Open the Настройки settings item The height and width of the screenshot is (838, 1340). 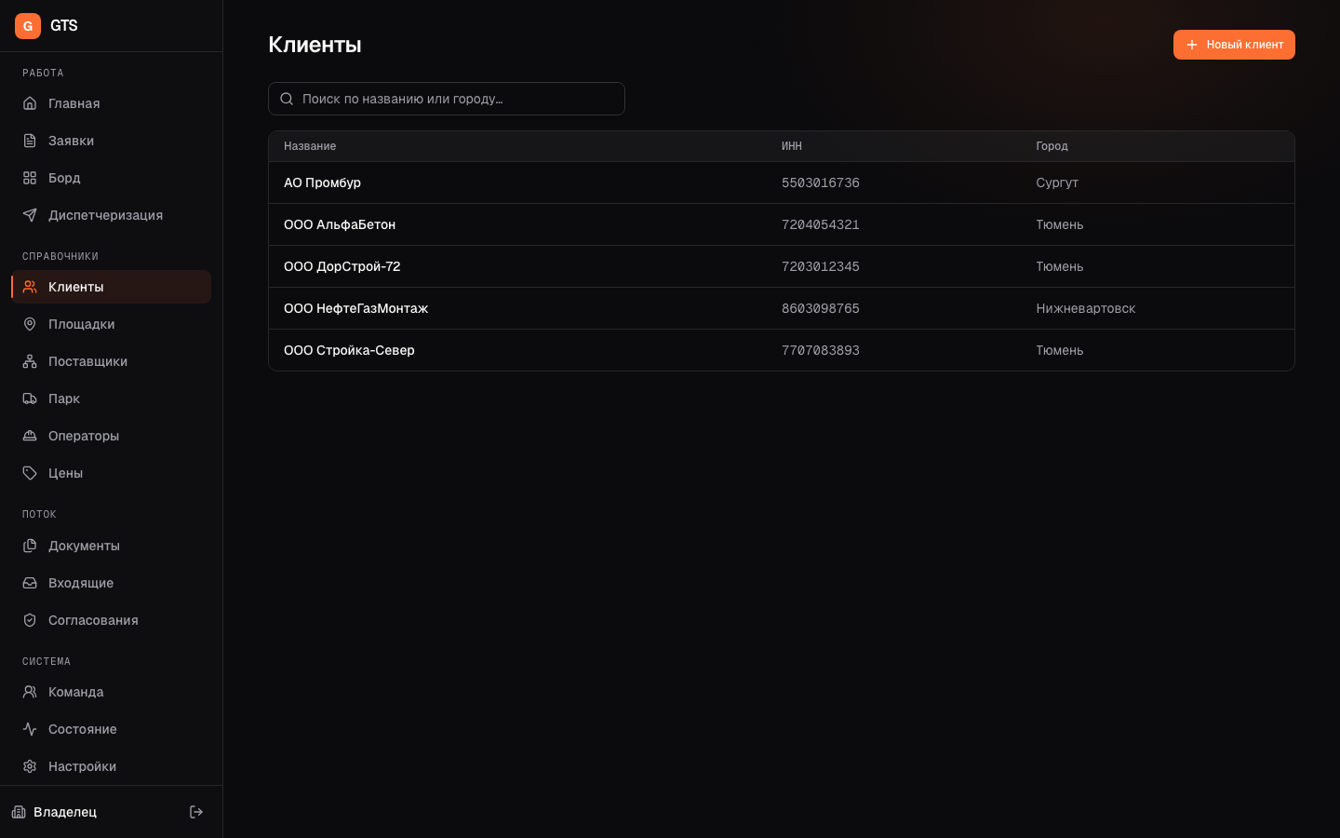pos(111,766)
